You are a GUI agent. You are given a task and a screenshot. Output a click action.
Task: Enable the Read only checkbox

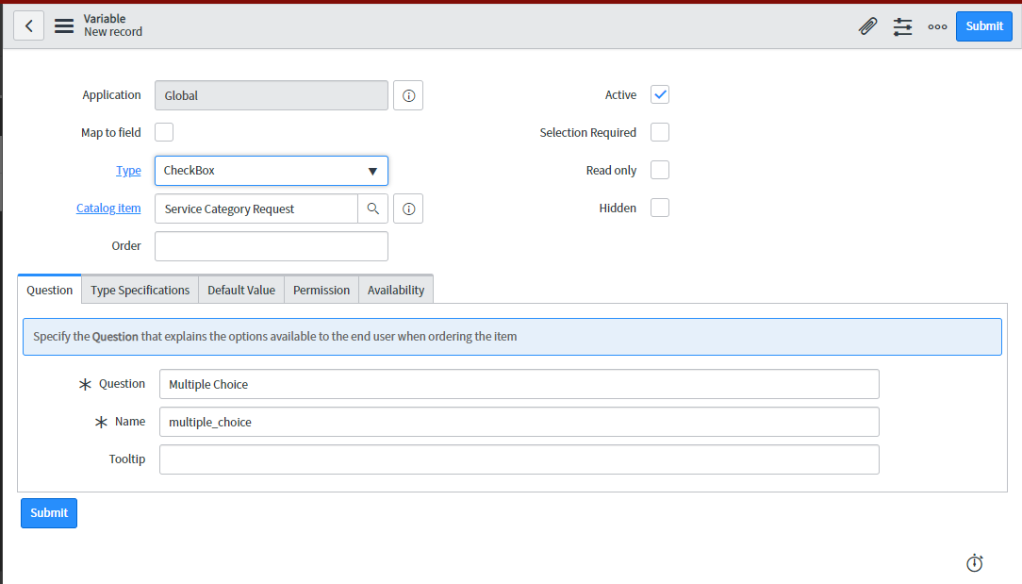coord(659,170)
